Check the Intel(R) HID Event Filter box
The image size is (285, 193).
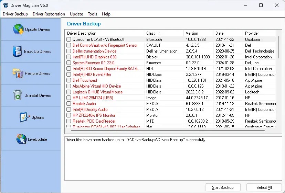[x=68, y=75]
